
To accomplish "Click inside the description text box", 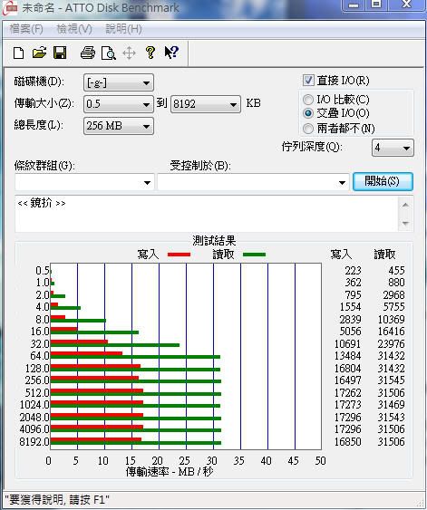I will coord(207,214).
